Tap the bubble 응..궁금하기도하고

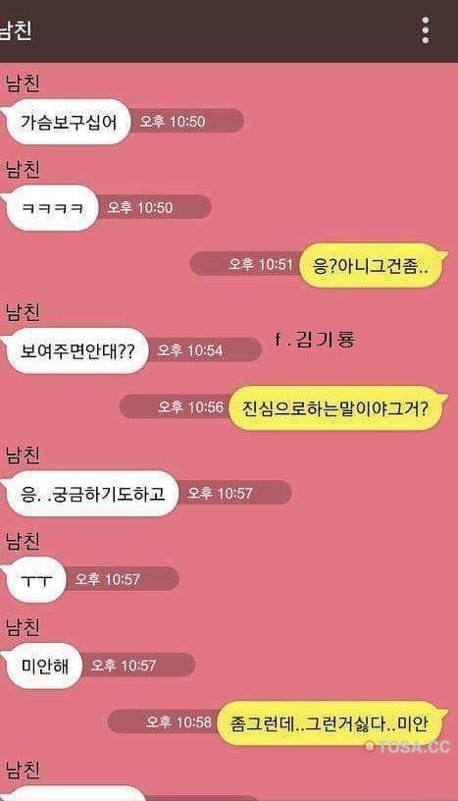tap(91, 494)
